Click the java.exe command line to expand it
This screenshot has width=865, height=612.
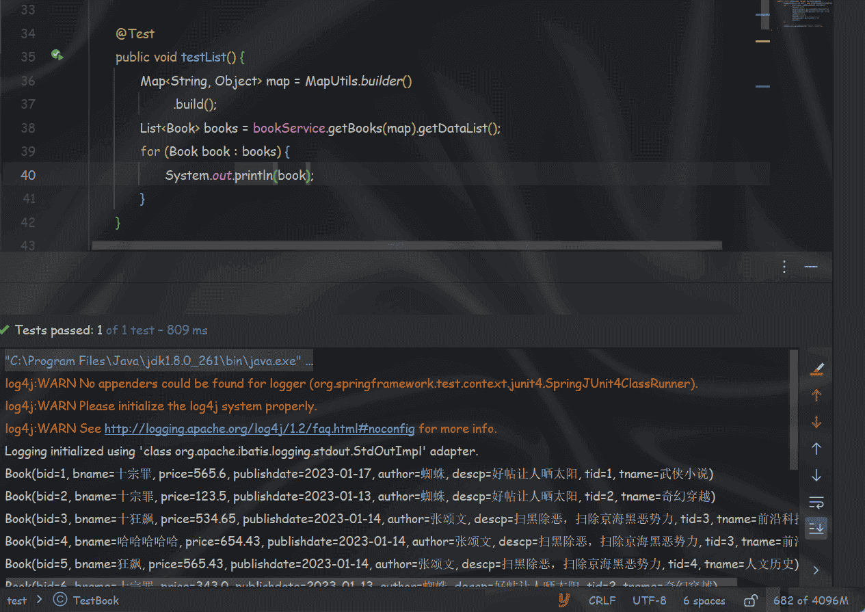pyautogui.click(x=159, y=361)
